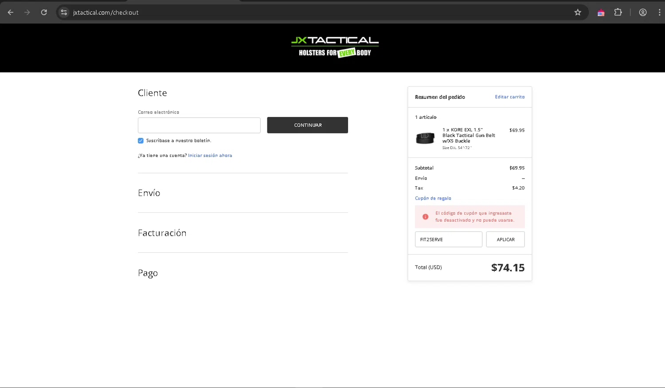Viewport: 665px width, 388px height.
Task: Reload the checkout page
Action: click(x=44, y=12)
